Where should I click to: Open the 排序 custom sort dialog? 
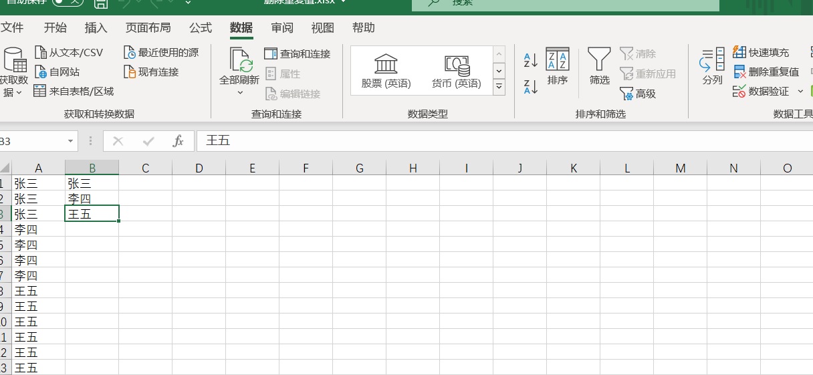(558, 67)
